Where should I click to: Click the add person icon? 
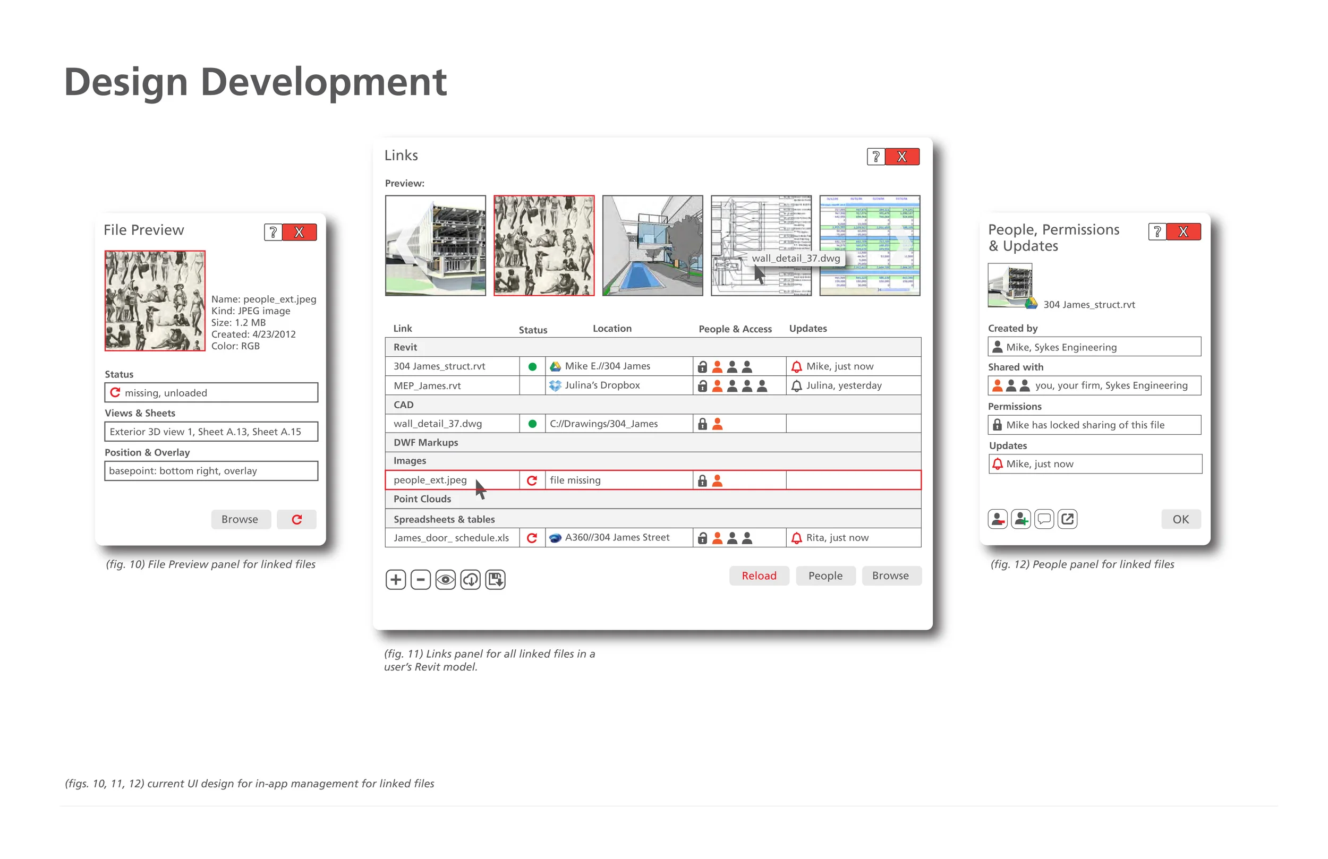coord(1021,519)
